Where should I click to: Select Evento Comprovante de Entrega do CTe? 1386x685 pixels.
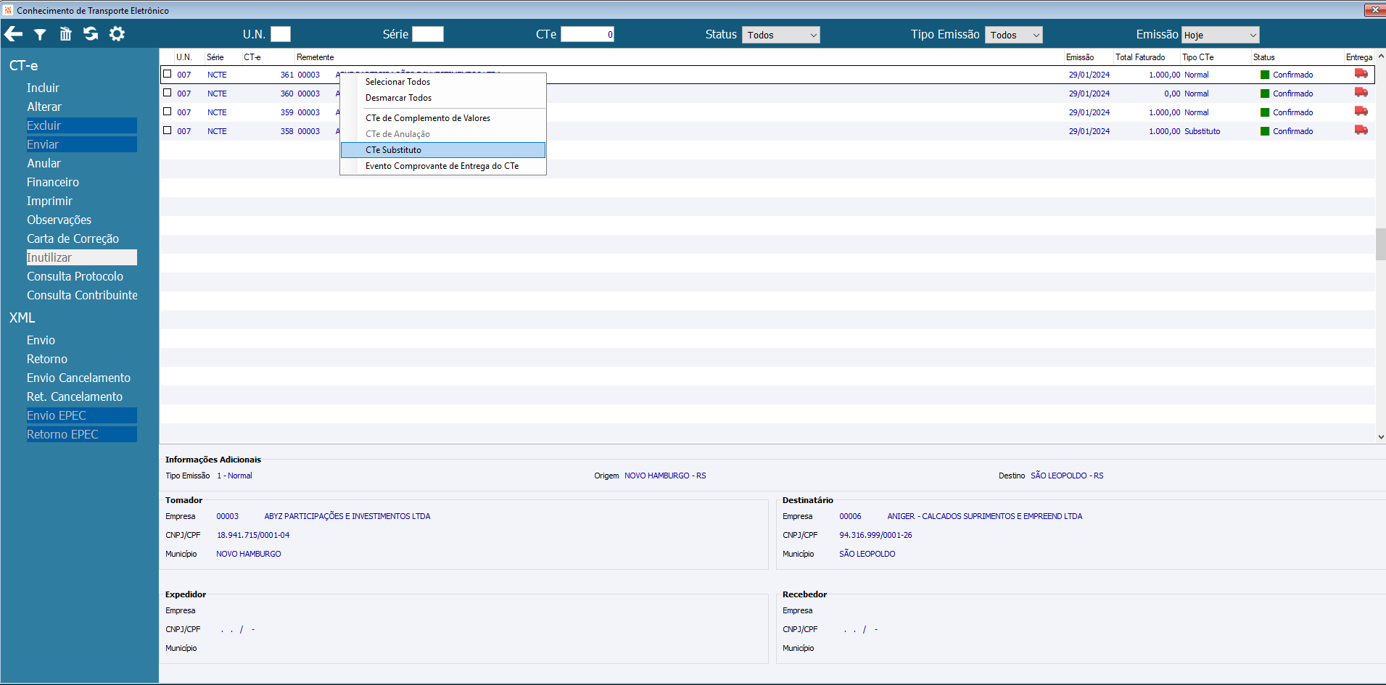(442, 166)
